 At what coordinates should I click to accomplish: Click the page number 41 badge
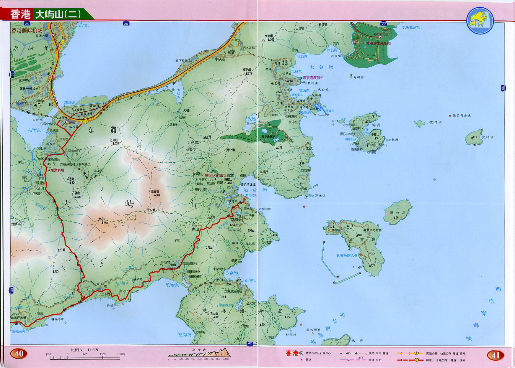tap(495, 355)
